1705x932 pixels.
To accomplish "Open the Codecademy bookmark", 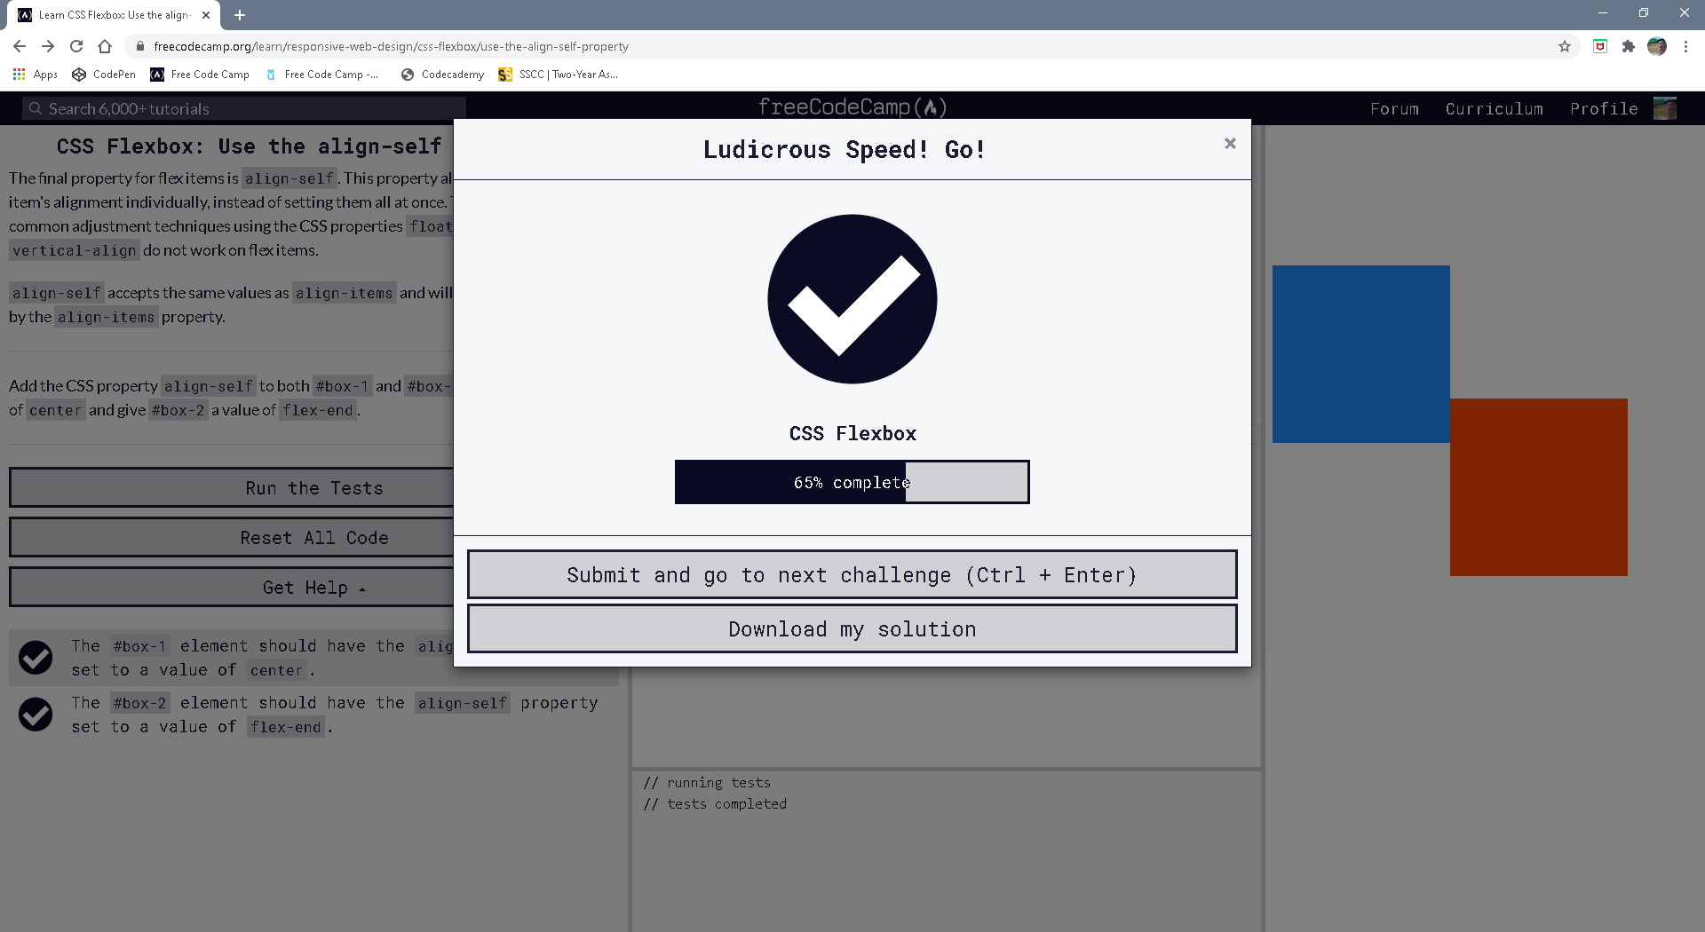I will point(441,75).
